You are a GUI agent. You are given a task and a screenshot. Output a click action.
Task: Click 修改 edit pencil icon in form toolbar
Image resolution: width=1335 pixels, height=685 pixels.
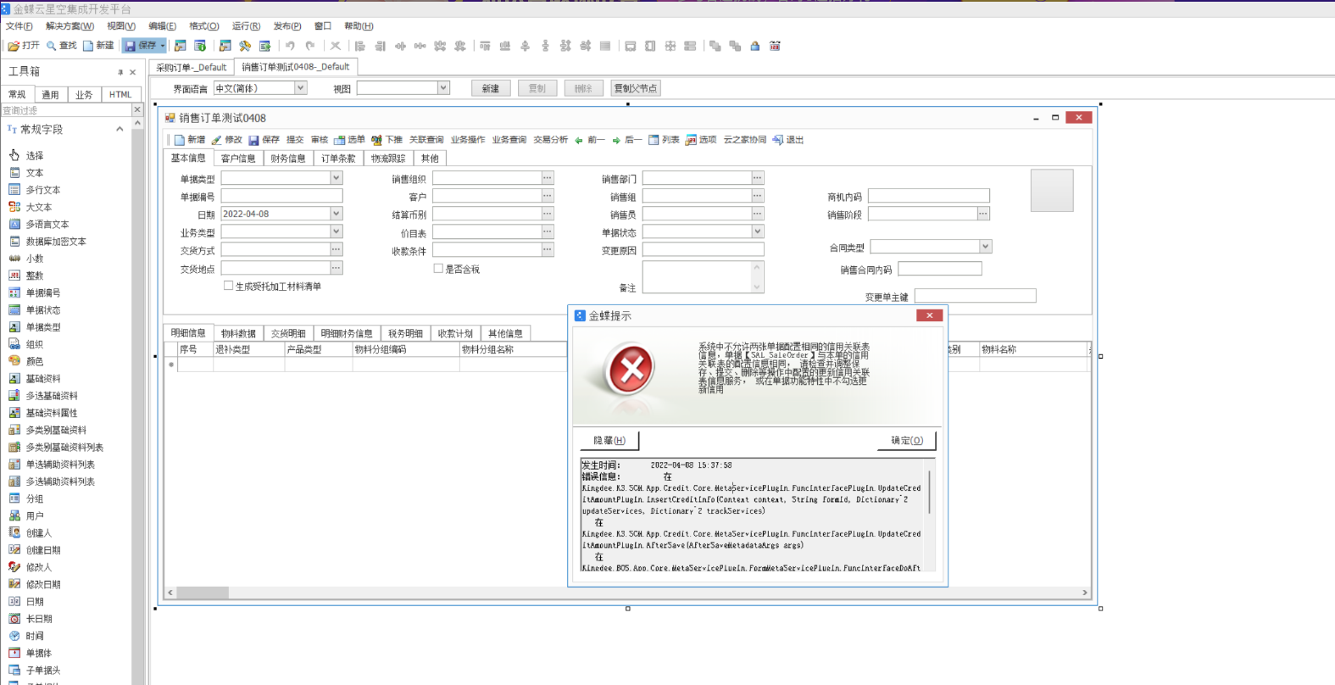[x=217, y=140]
